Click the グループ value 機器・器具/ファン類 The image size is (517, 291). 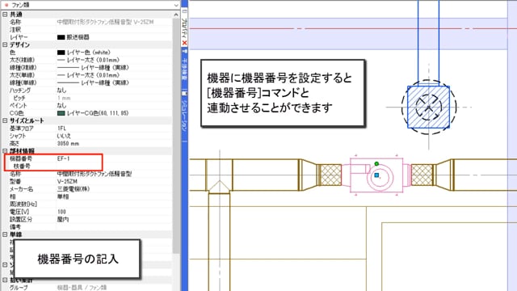(x=82, y=288)
